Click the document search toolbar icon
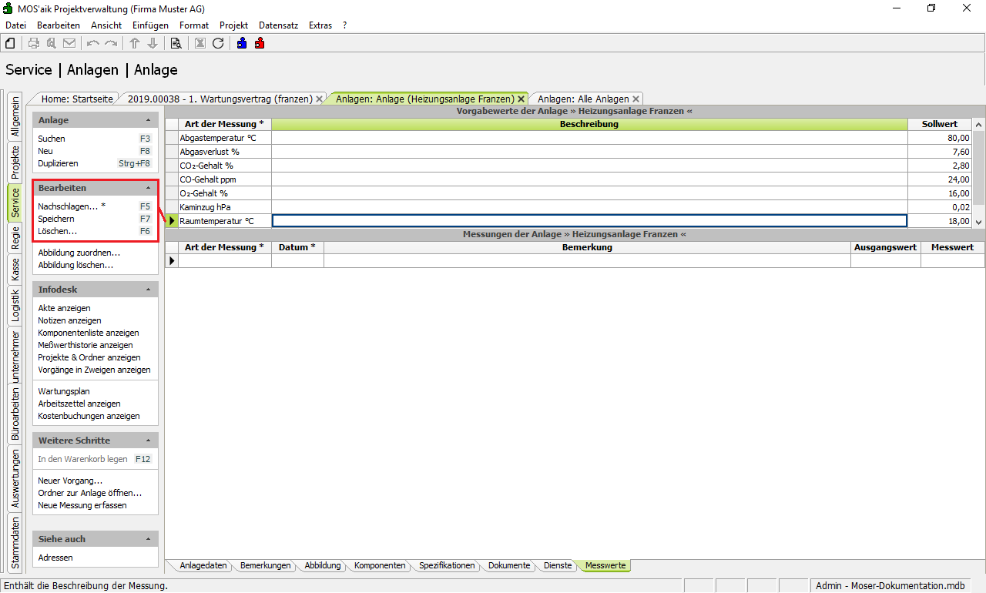The image size is (986, 593). tap(176, 43)
